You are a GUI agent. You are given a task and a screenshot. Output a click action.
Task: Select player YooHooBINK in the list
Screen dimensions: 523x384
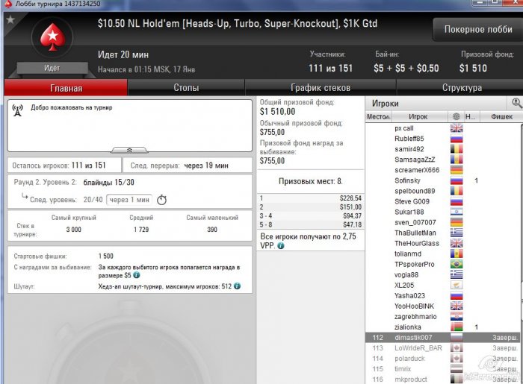pos(442,306)
